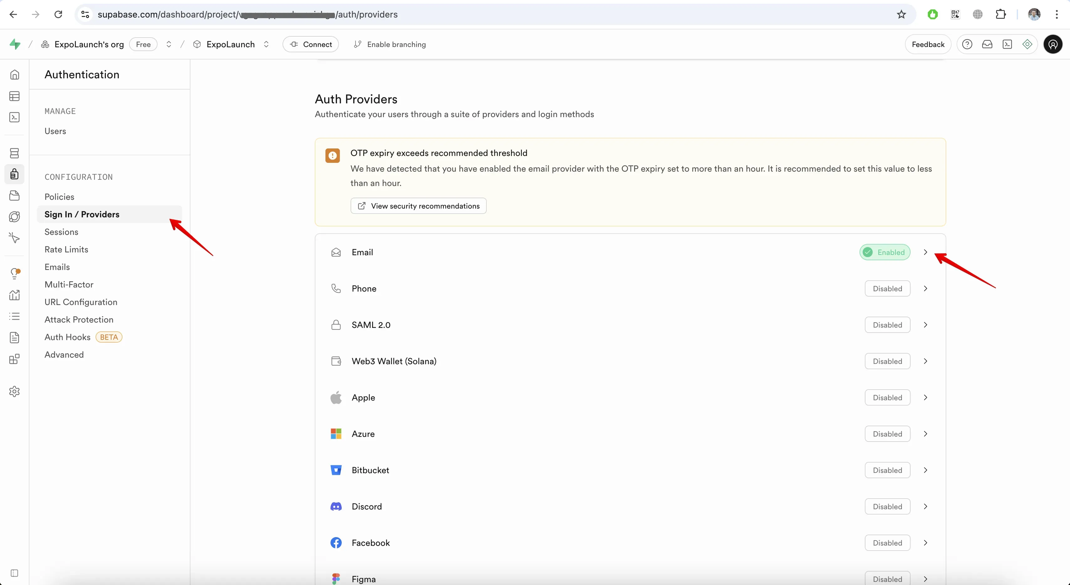Viewport: 1070px width, 585px height.
Task: Expand the Email provider chevron
Action: coord(926,252)
